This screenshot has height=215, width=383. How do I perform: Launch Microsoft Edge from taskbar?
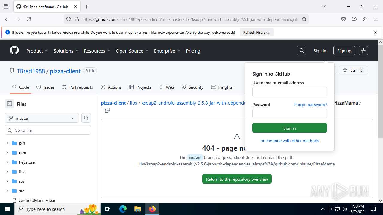pos(123,209)
